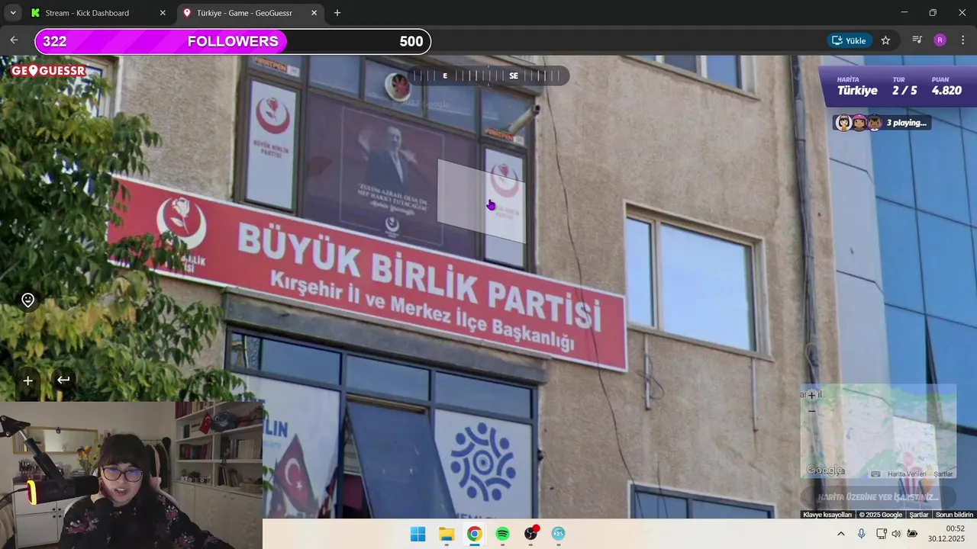Click the battery tray icon

912,534
